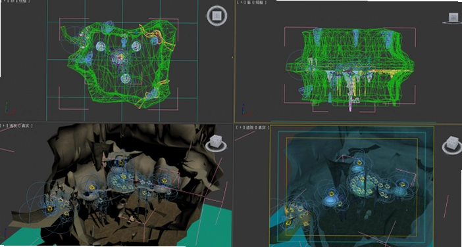Click the ViewCube in the teal perspective viewport

tap(452, 145)
